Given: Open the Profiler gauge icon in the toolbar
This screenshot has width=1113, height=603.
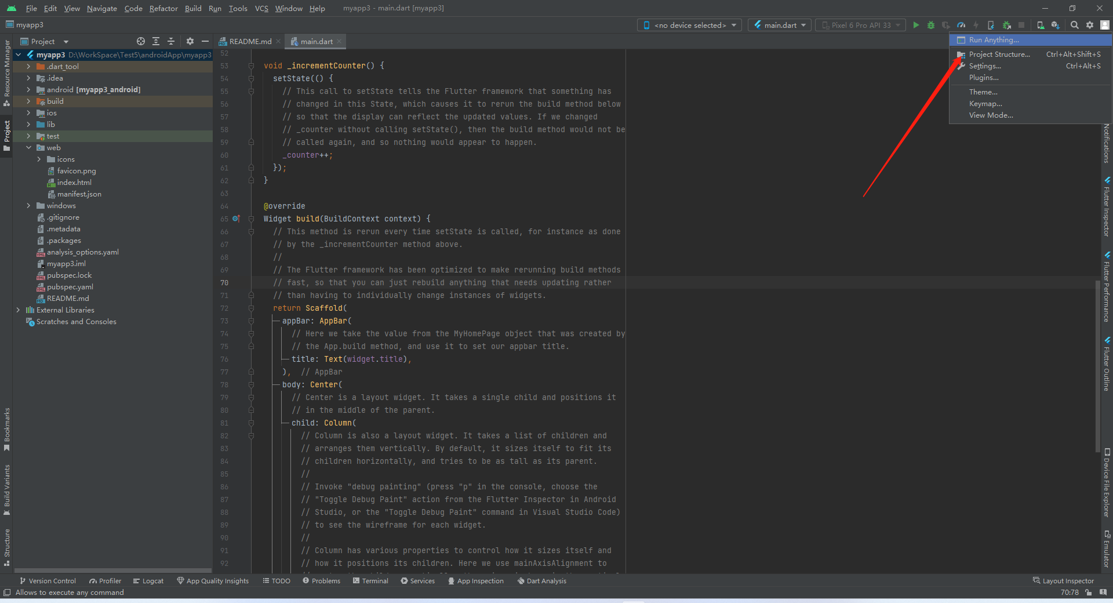Looking at the screenshot, I should click(961, 25).
